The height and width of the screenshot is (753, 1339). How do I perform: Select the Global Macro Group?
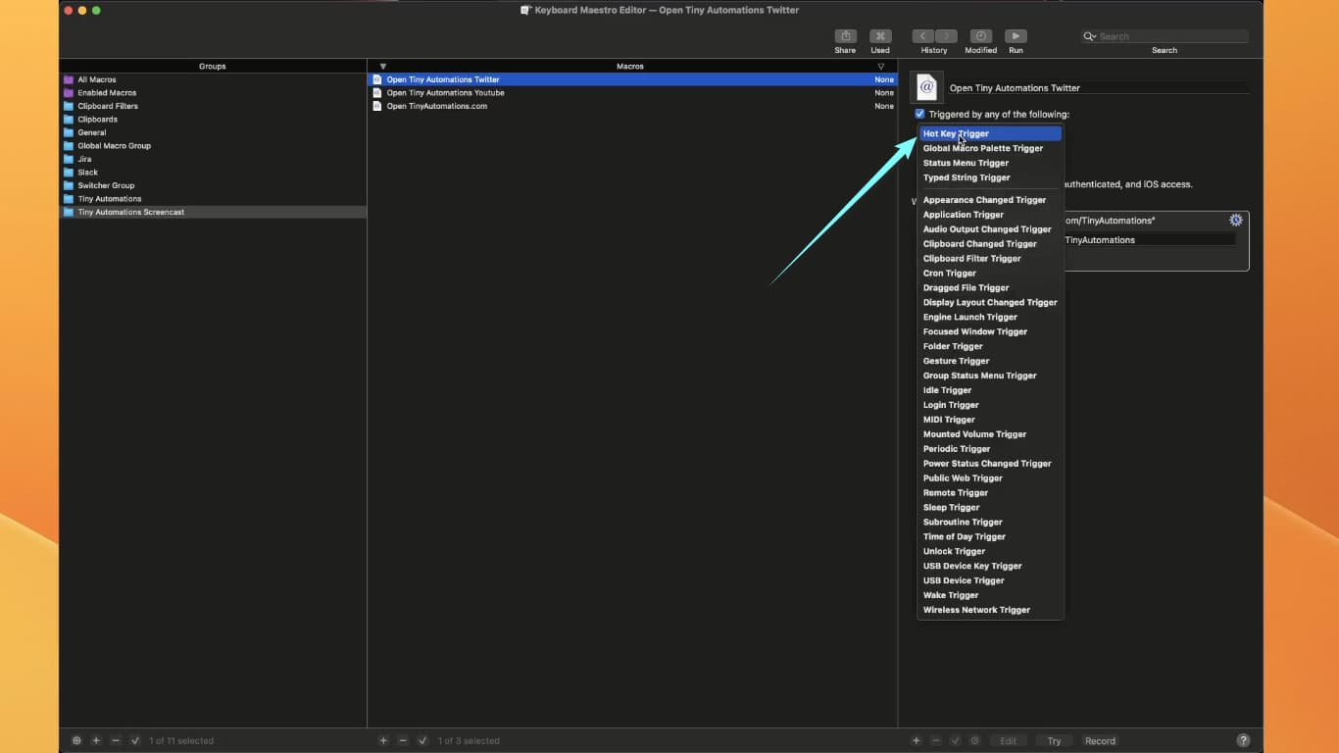click(x=213, y=146)
